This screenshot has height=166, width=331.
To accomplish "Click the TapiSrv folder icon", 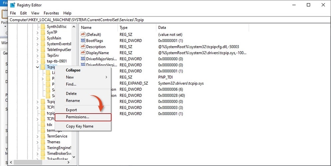I will click(43, 55).
